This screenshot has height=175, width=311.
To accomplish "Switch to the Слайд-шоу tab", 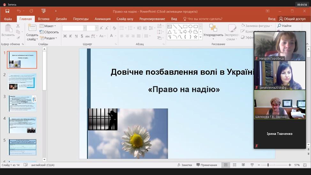I will point(125,19).
